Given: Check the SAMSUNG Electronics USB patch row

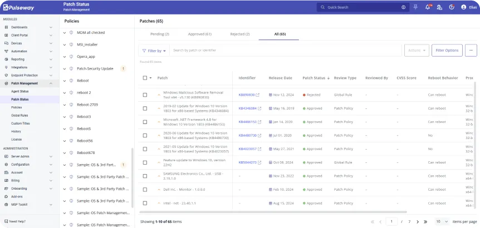Looking at the screenshot, I should click(145, 176).
